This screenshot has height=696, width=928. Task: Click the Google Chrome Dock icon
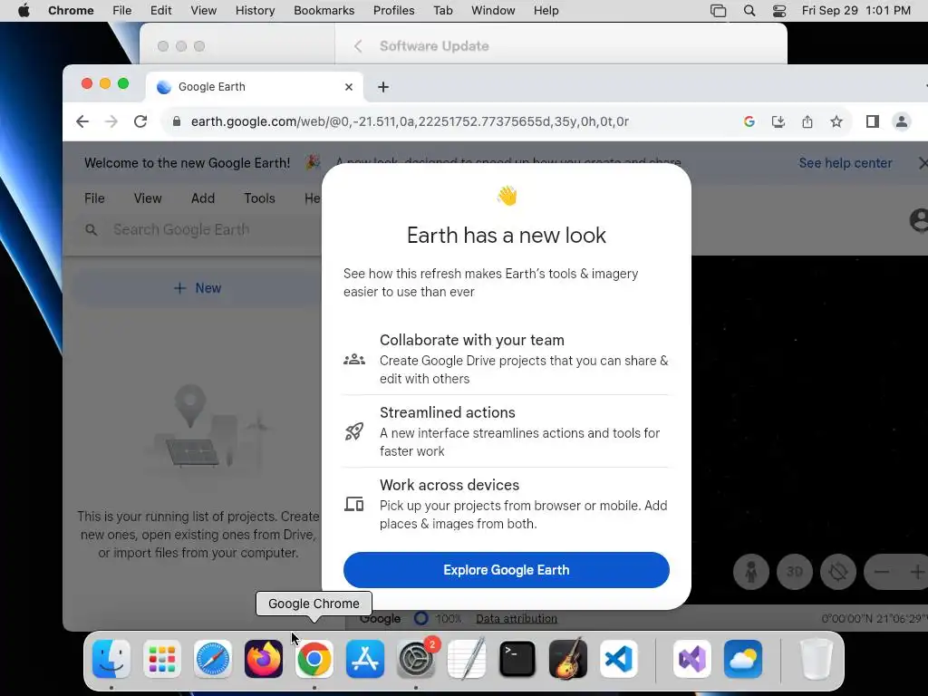(314, 659)
